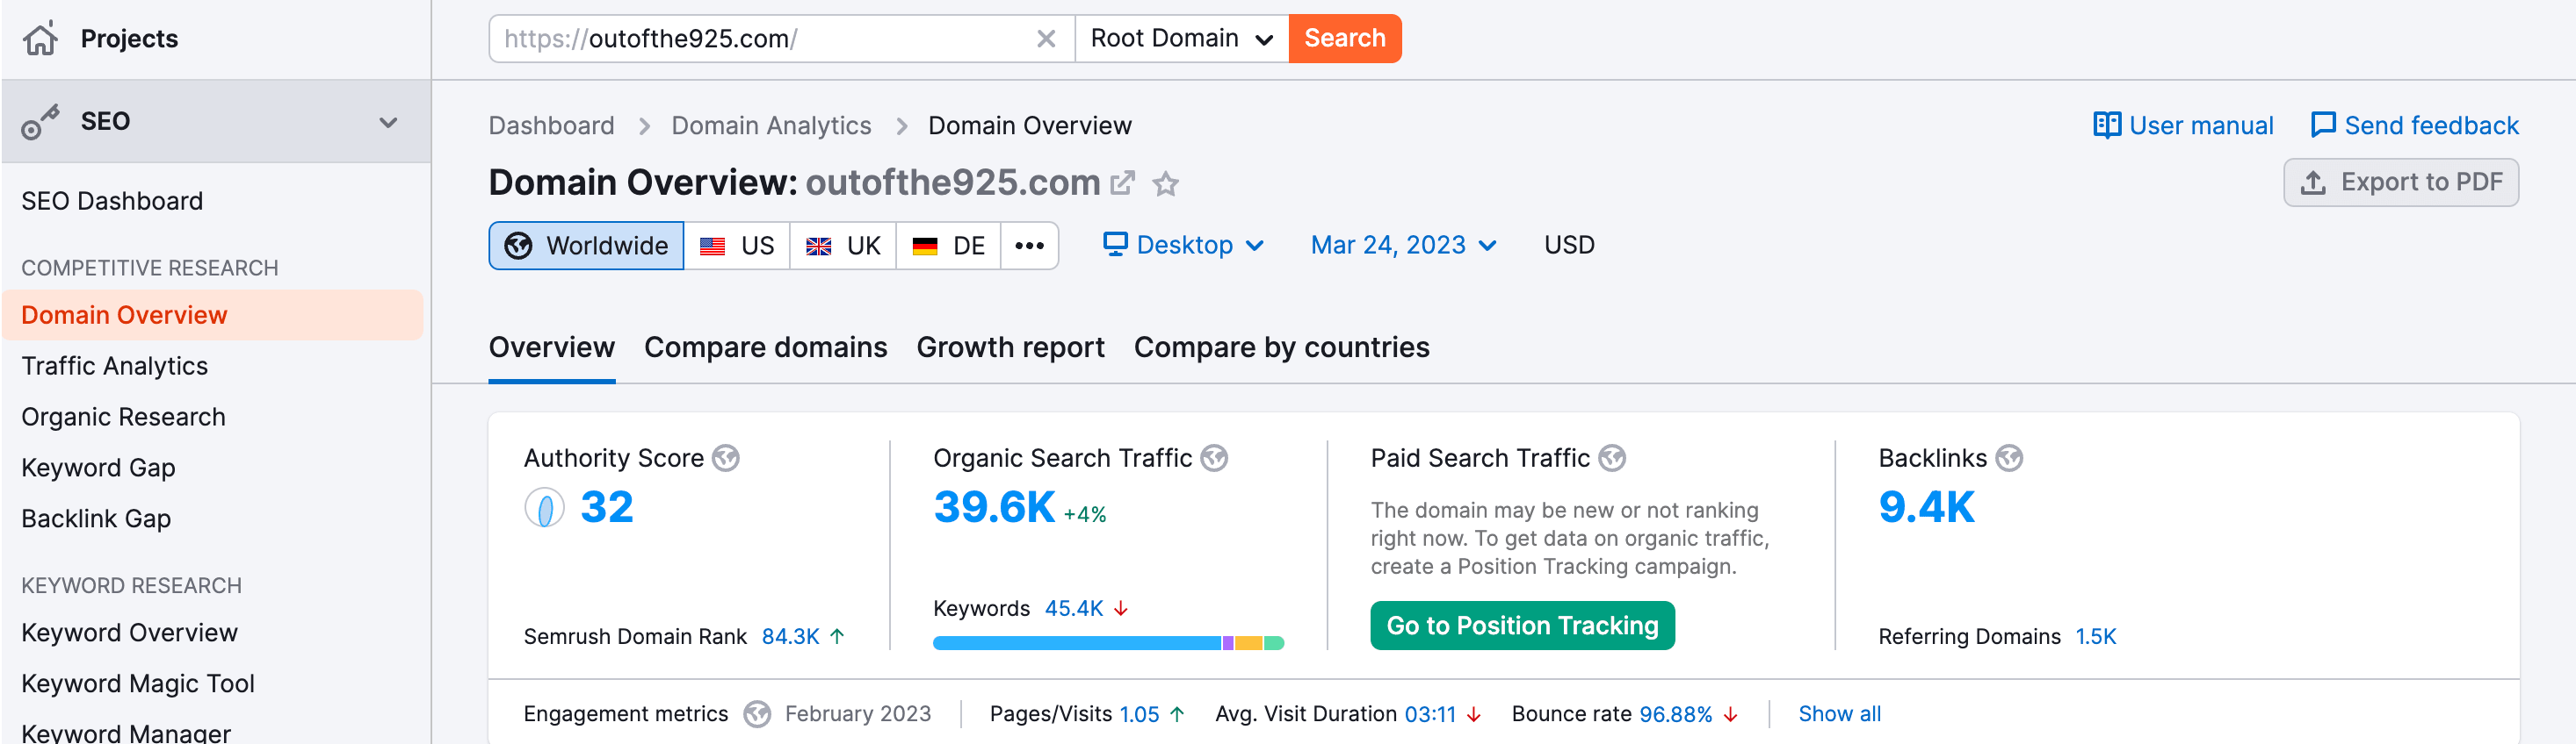Open Keyword Gap in sidebar
This screenshot has width=2576, height=744.
pyautogui.click(x=98, y=468)
